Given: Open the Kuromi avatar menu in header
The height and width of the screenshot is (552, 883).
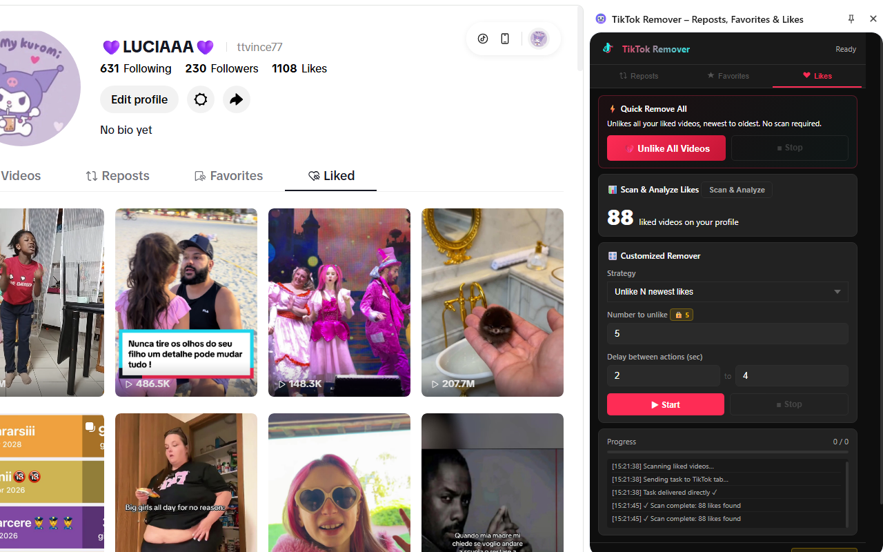Looking at the screenshot, I should 538,39.
